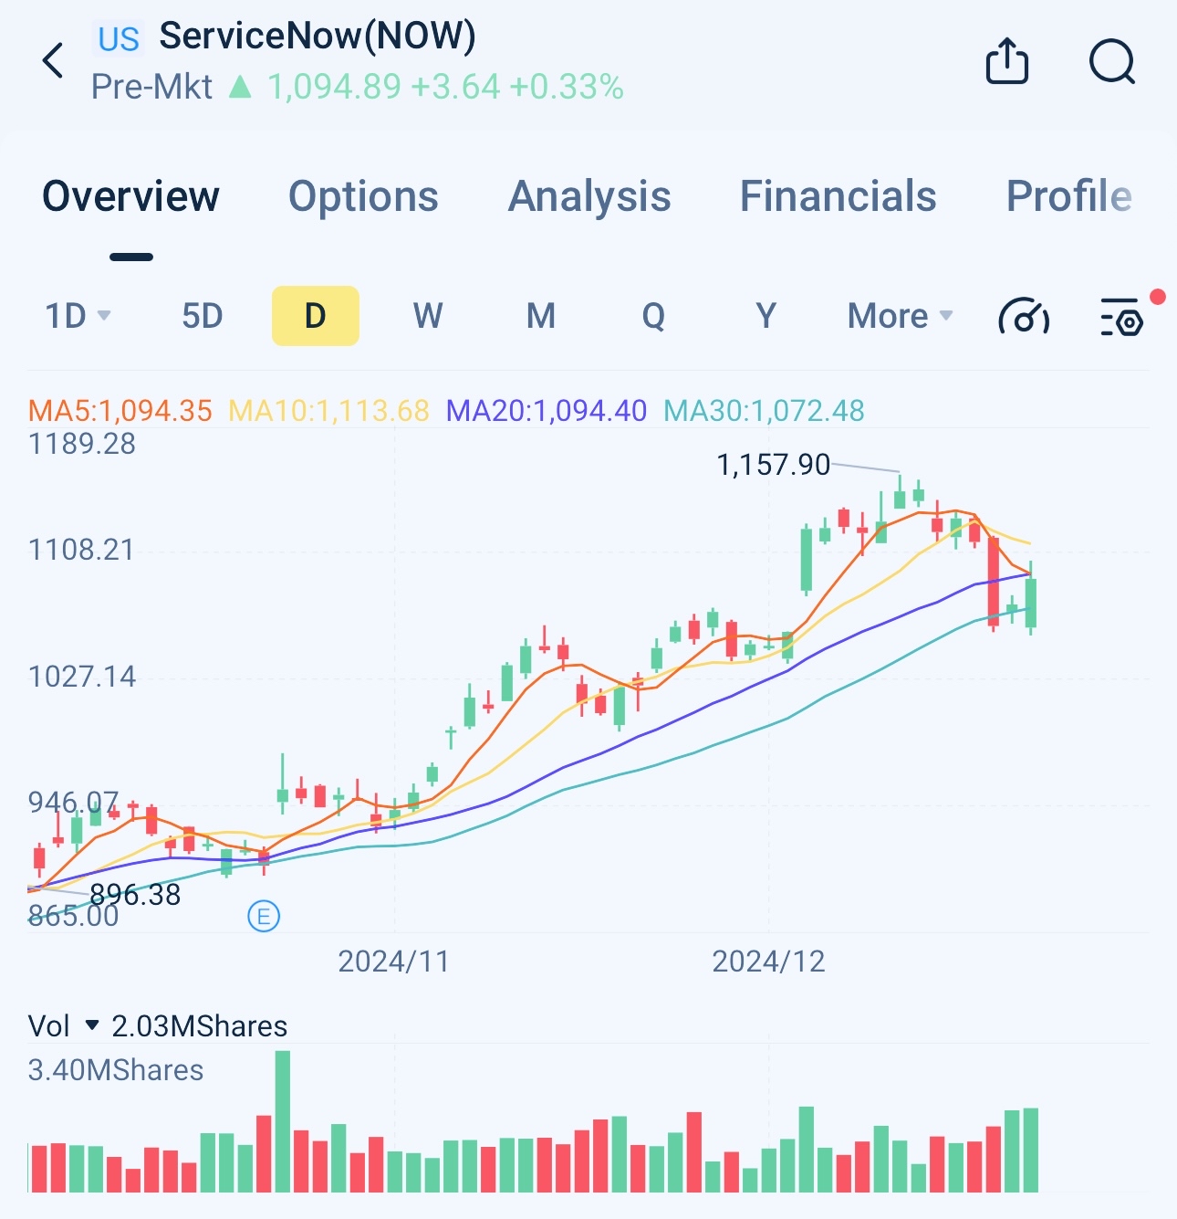Switch to the Financials tab
1177x1219 pixels.
coord(838,196)
